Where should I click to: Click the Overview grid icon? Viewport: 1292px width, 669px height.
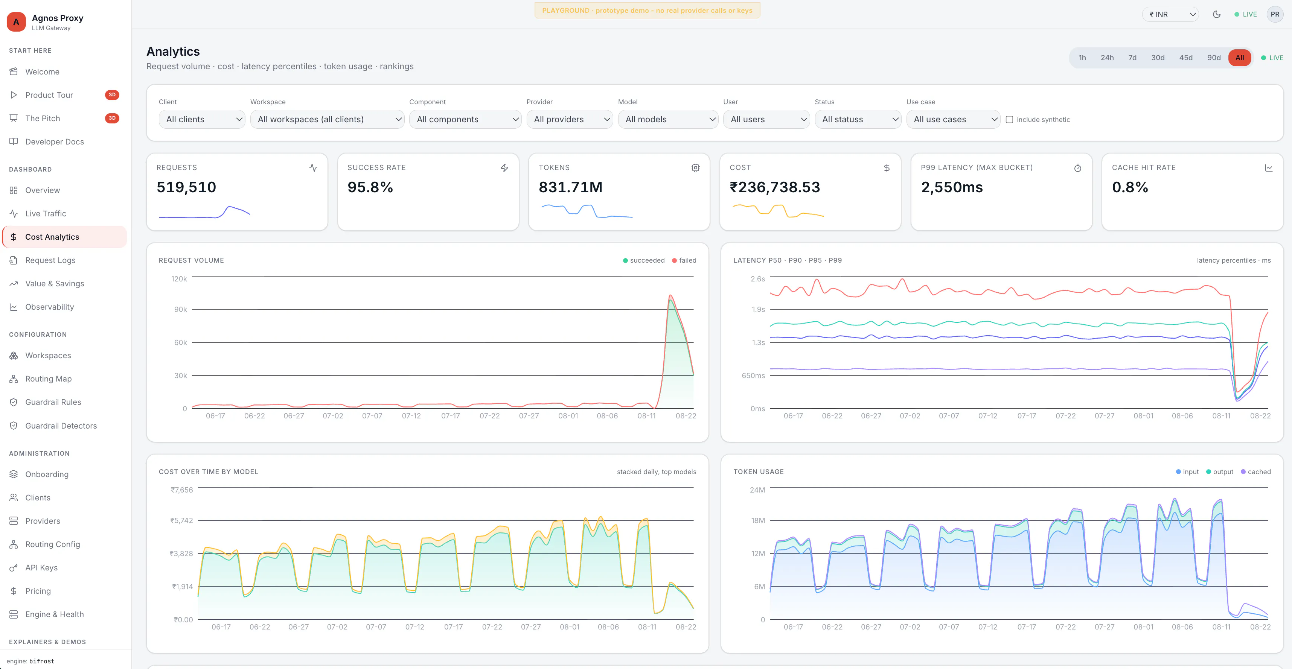coord(14,190)
